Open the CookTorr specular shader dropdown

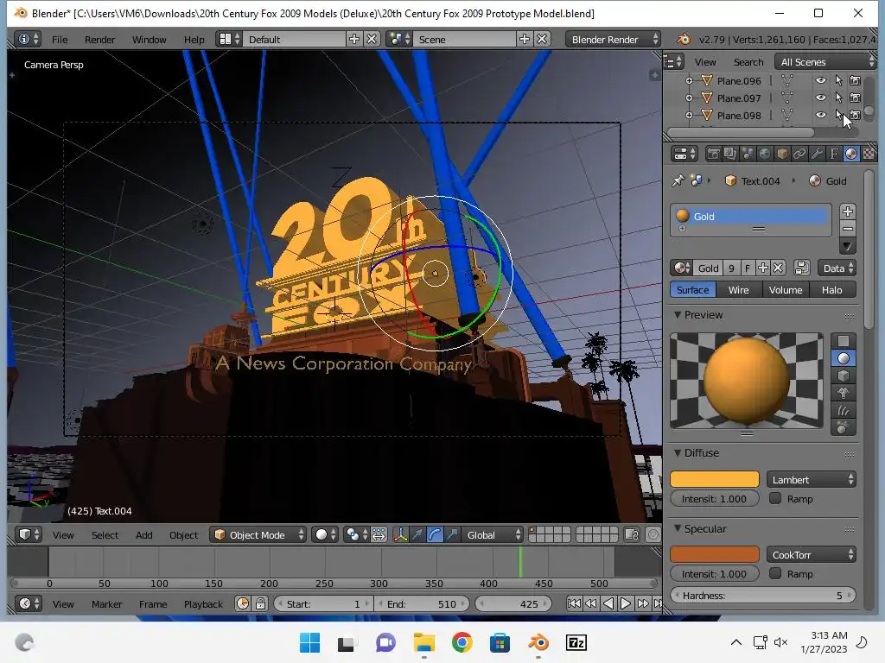(811, 555)
